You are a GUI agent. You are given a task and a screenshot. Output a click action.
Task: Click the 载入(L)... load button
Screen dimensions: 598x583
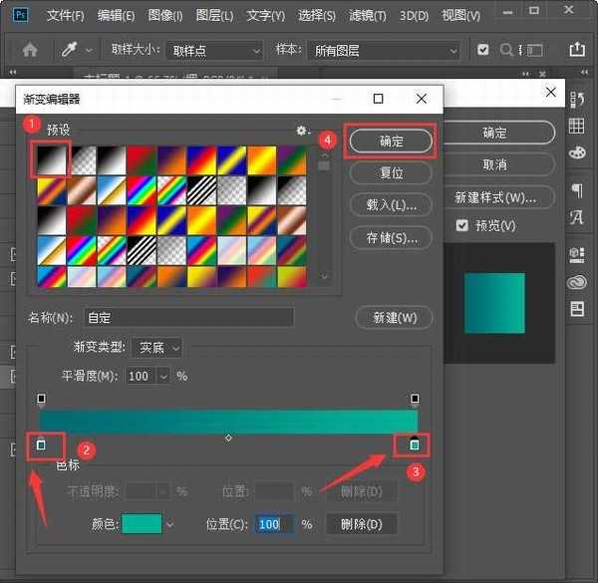(391, 204)
